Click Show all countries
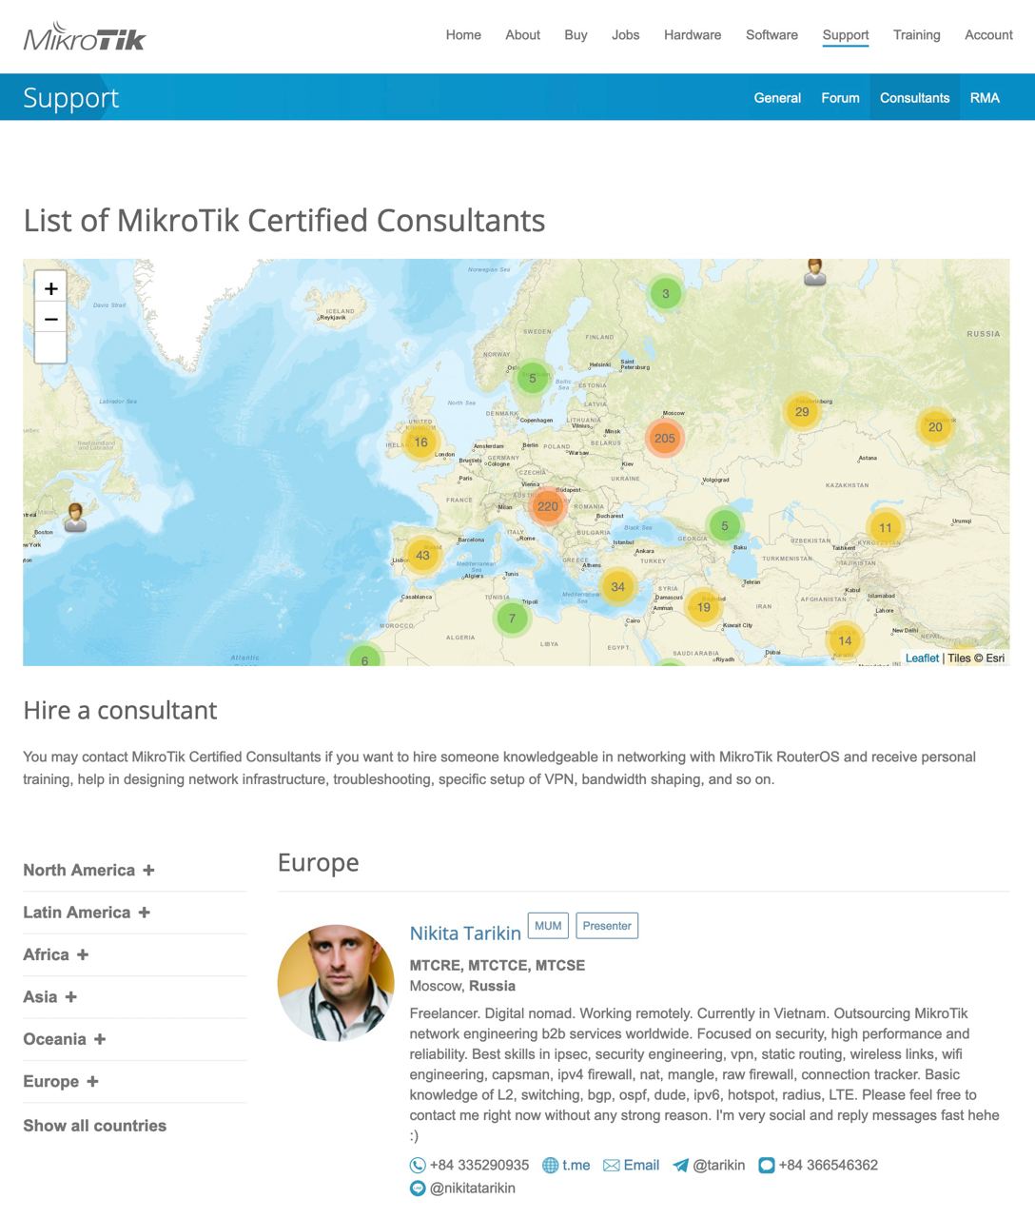1035x1218 pixels. pos(95,1126)
